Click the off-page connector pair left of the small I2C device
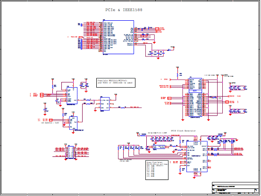The width and height of the screenshot is (261, 196). point(51,120)
